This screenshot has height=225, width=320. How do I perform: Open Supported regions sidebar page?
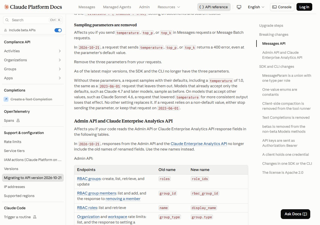tap(33, 196)
